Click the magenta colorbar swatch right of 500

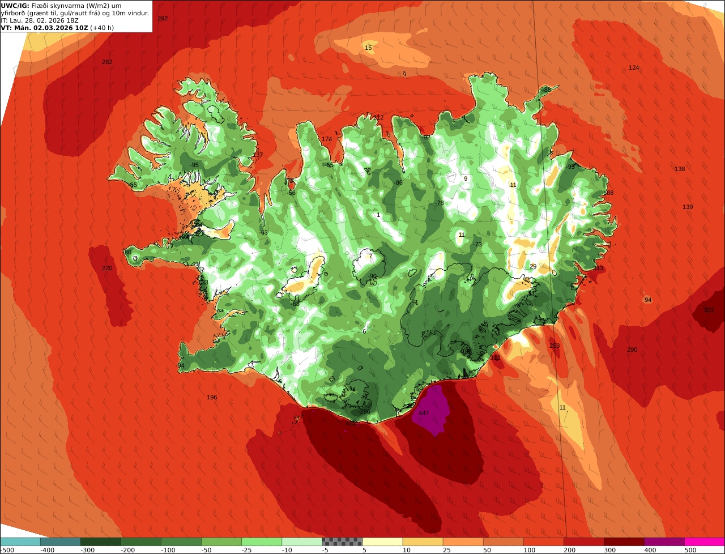[x=705, y=542]
